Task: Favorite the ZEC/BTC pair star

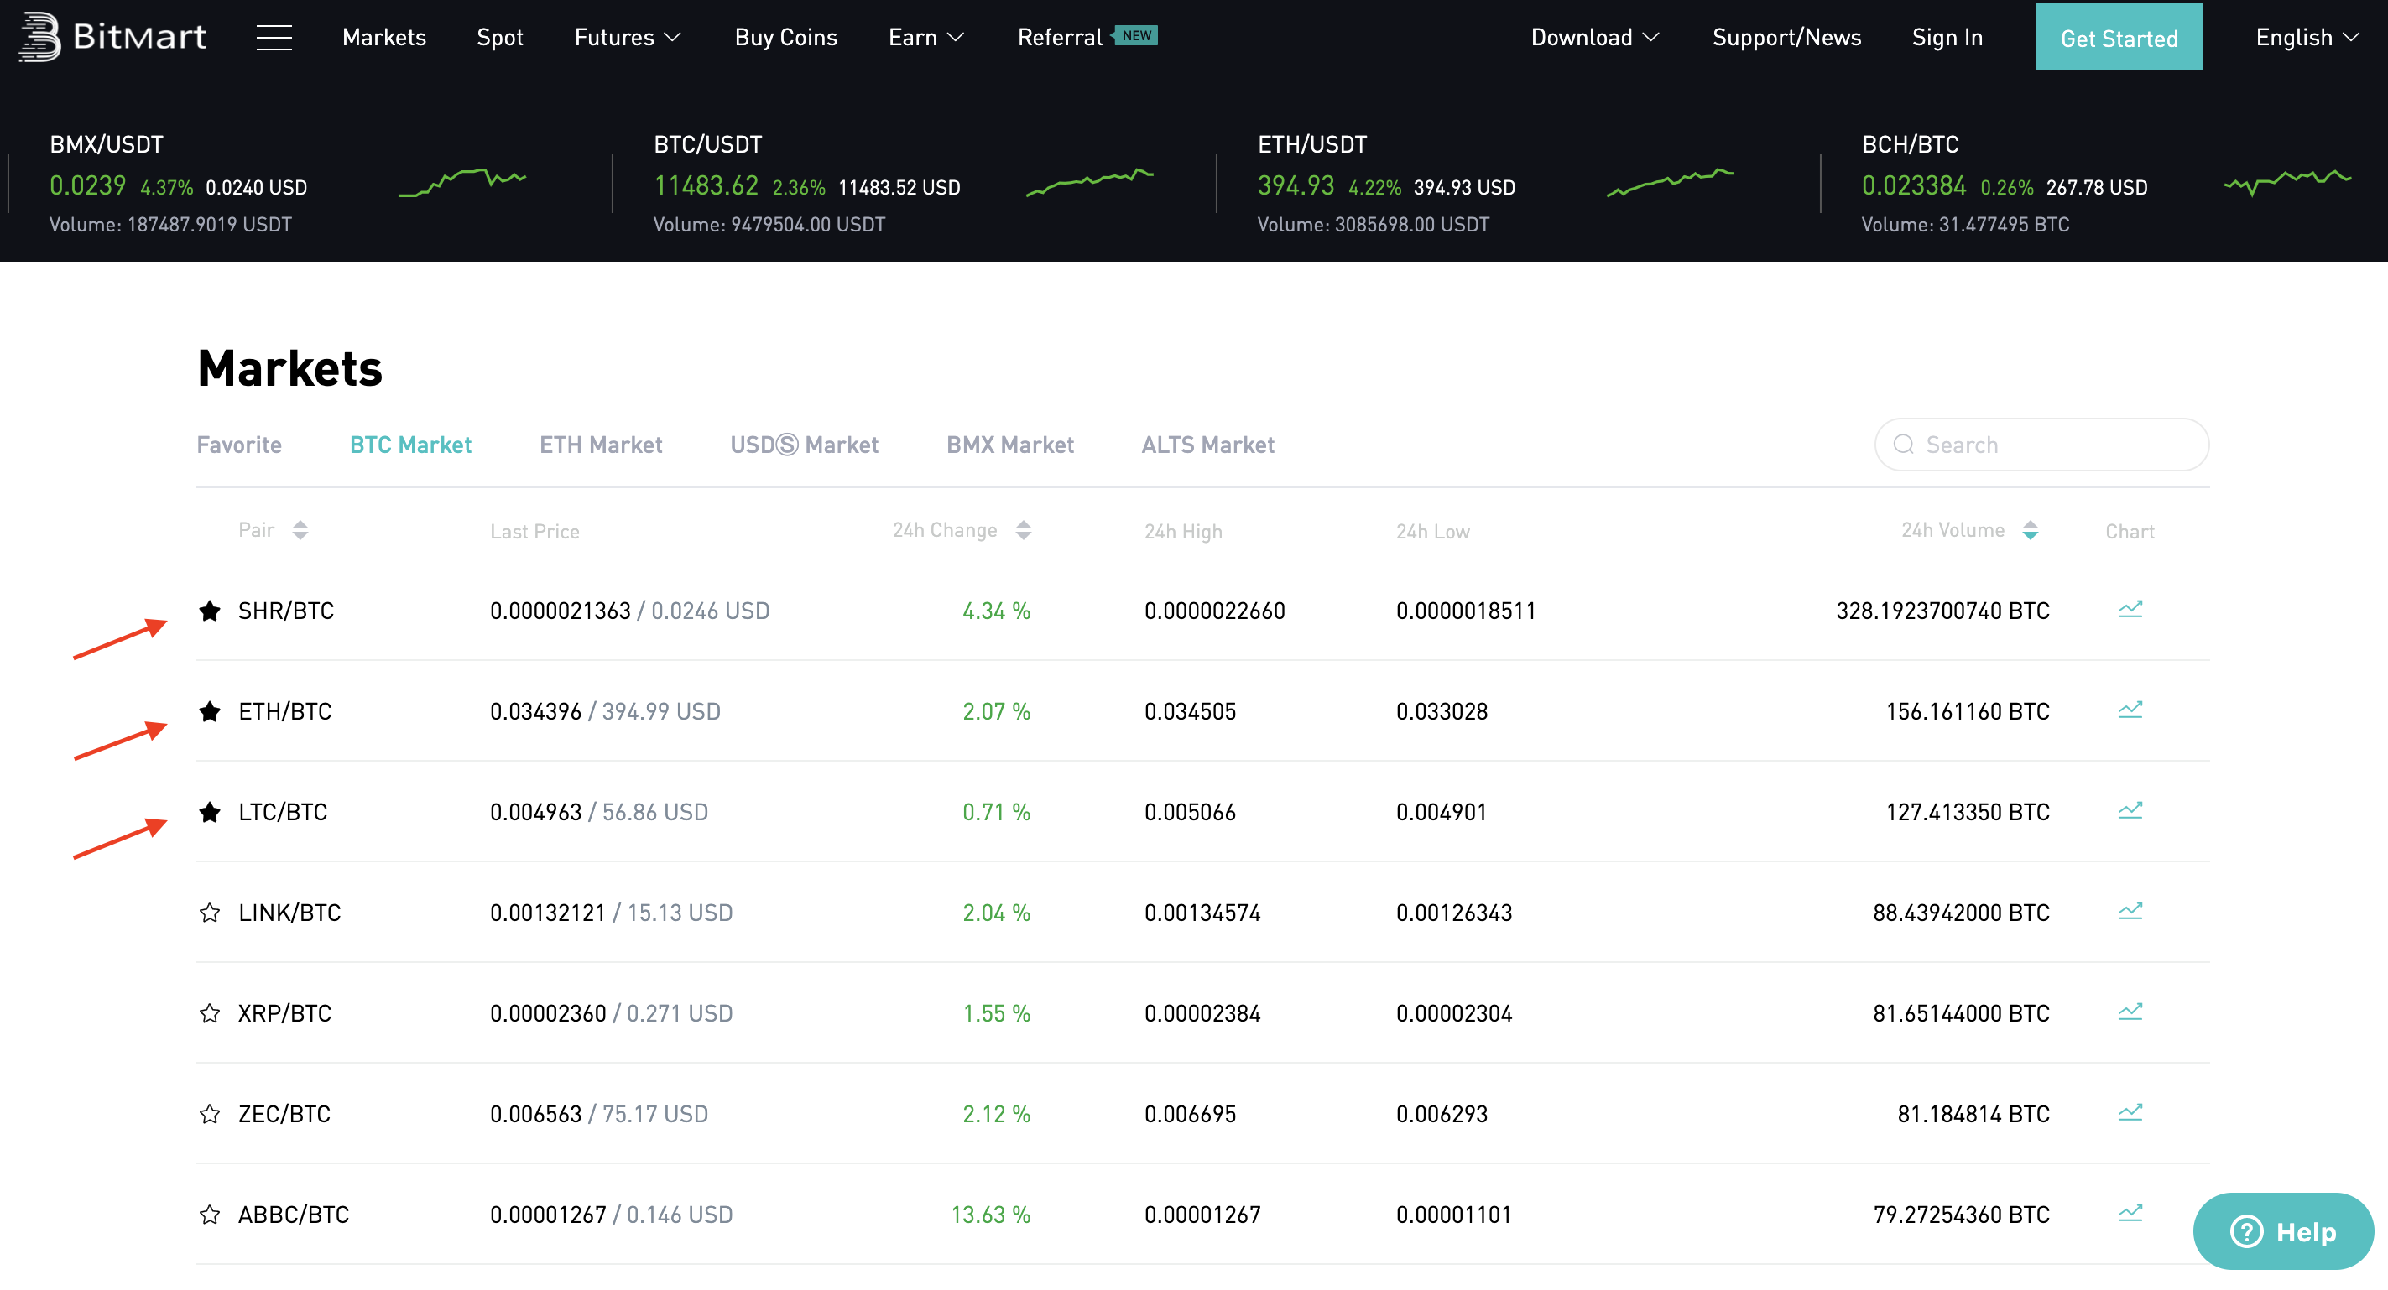Action: tap(210, 1114)
